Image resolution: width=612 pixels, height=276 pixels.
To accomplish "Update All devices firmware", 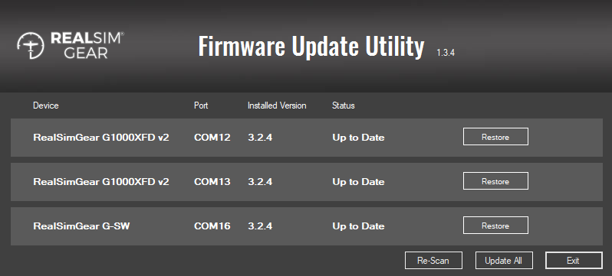I will (x=504, y=261).
